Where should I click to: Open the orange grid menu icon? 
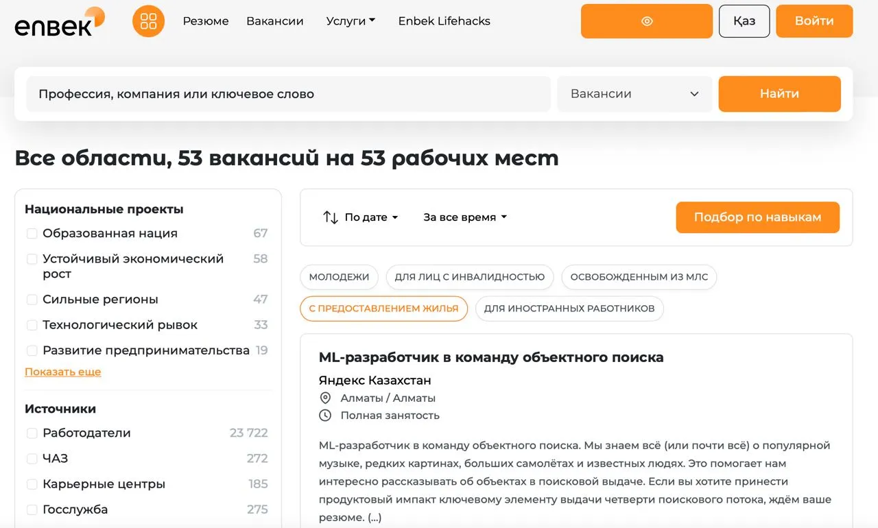[x=148, y=21]
